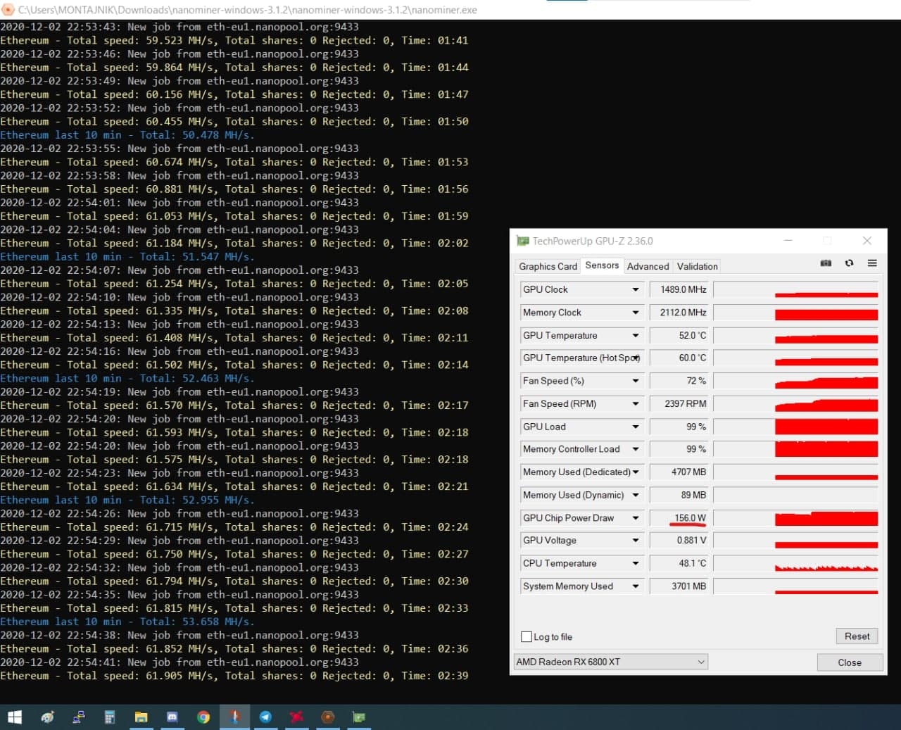
Task: Open the GPU Chip Power Draw dropdown
Action: [x=636, y=517]
